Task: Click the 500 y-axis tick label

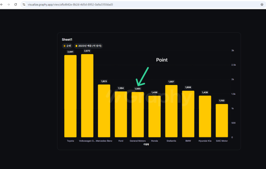Action: tap(233, 123)
